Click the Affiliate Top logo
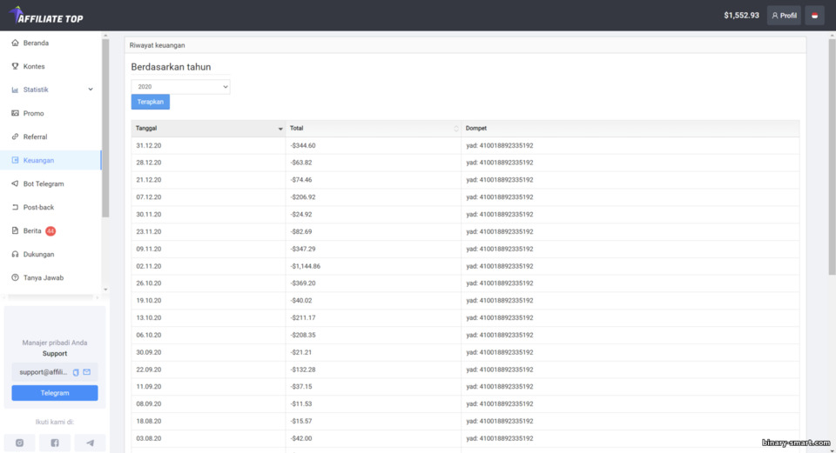The height and width of the screenshot is (453, 836). [46, 16]
